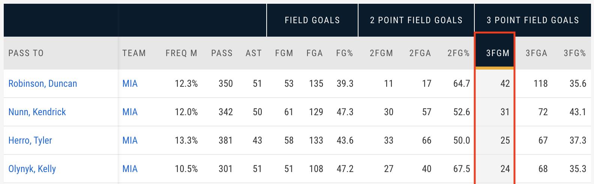Image resolution: width=594 pixels, height=184 pixels.
Task: Sort by overall FG% column header
Action: click(x=344, y=53)
